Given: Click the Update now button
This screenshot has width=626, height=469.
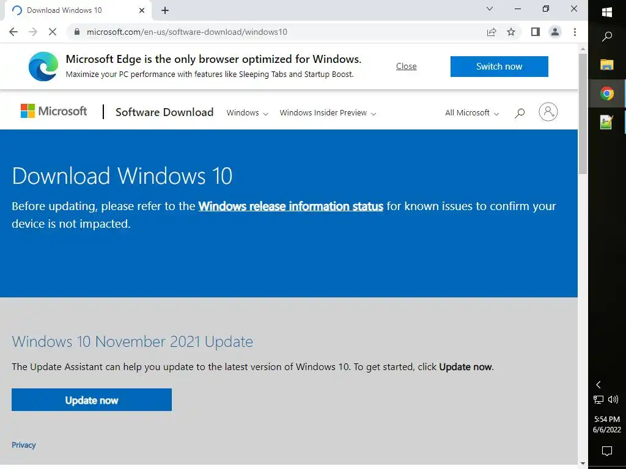Looking at the screenshot, I should coord(92,399).
